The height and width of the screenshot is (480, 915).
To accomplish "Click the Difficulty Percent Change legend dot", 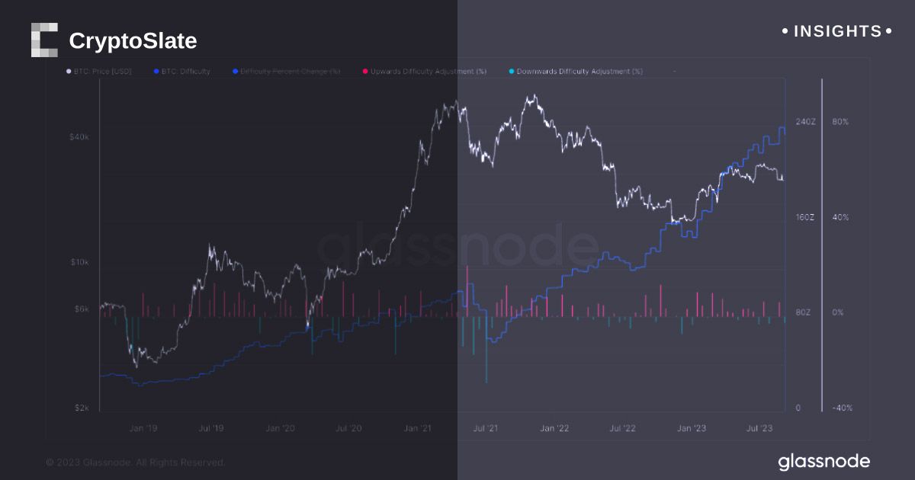I will pyautogui.click(x=235, y=72).
